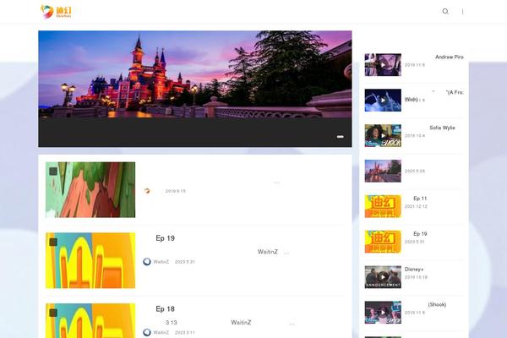Open the Ep 11 sidebar thumbnail
This screenshot has height=338, width=507.
(x=383, y=206)
